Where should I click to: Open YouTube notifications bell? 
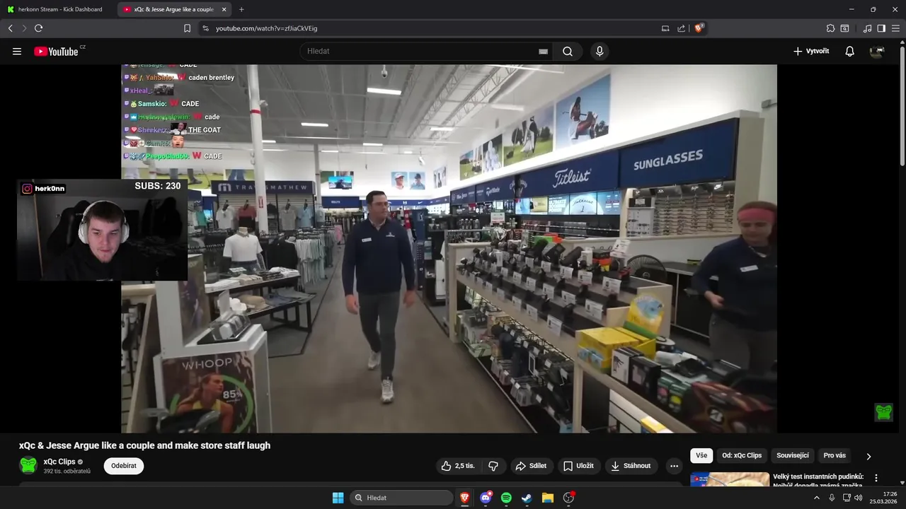849,52
